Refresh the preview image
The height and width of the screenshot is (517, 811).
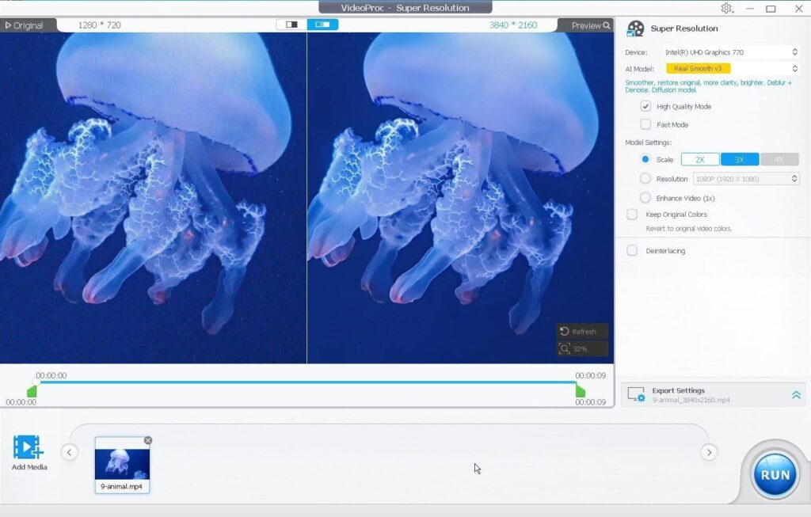(x=582, y=332)
